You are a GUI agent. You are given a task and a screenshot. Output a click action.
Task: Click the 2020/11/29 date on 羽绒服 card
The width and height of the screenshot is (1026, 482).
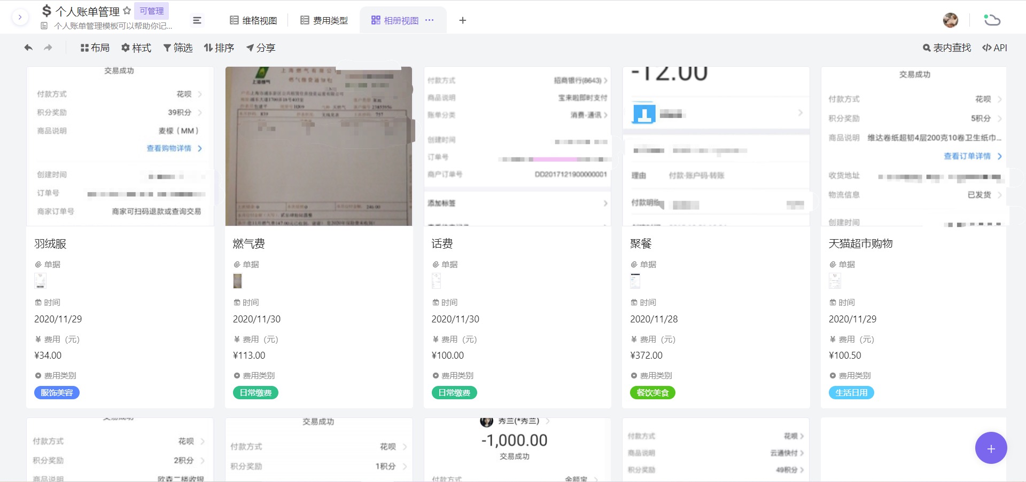tap(58, 319)
